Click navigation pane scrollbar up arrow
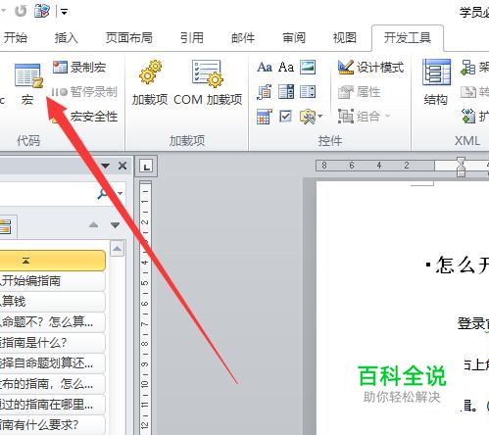Image resolution: width=489 pixels, height=435 pixels. 118,249
